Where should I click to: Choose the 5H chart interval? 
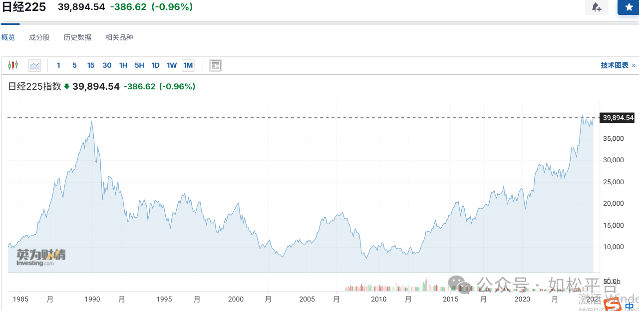pyautogui.click(x=139, y=65)
